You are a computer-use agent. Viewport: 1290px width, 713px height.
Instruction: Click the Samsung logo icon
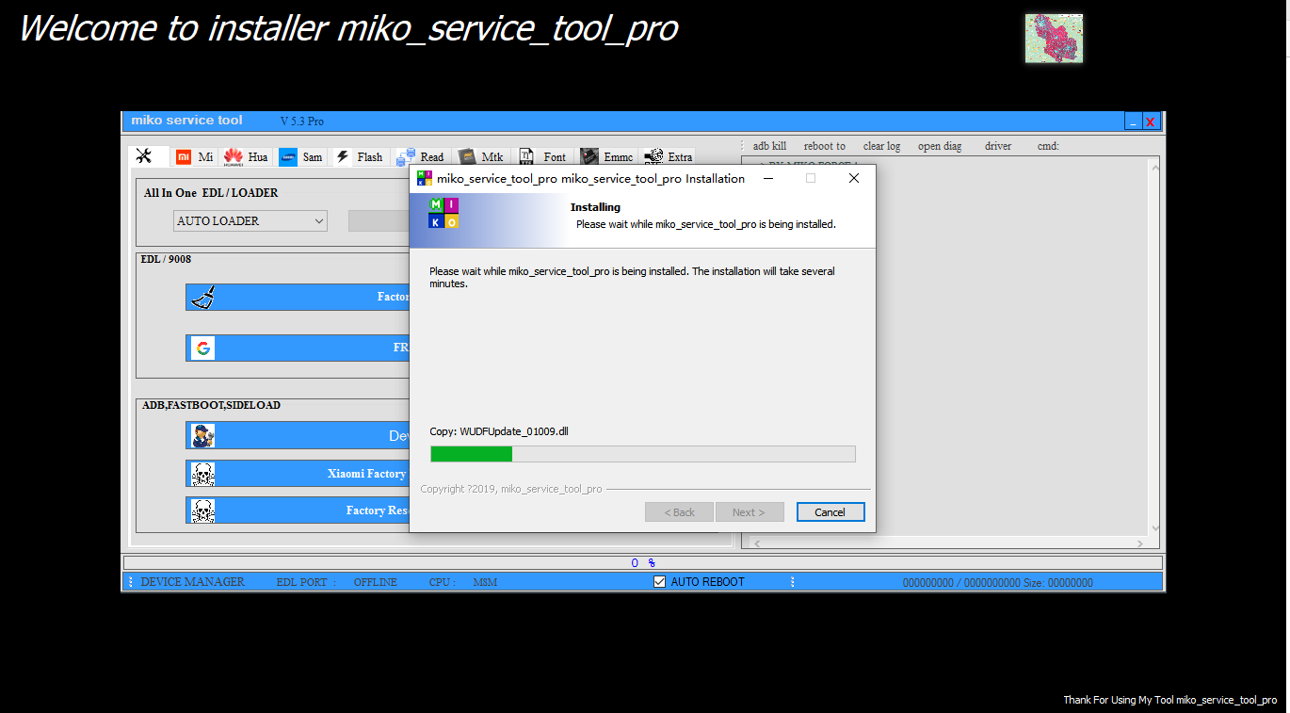coord(288,157)
